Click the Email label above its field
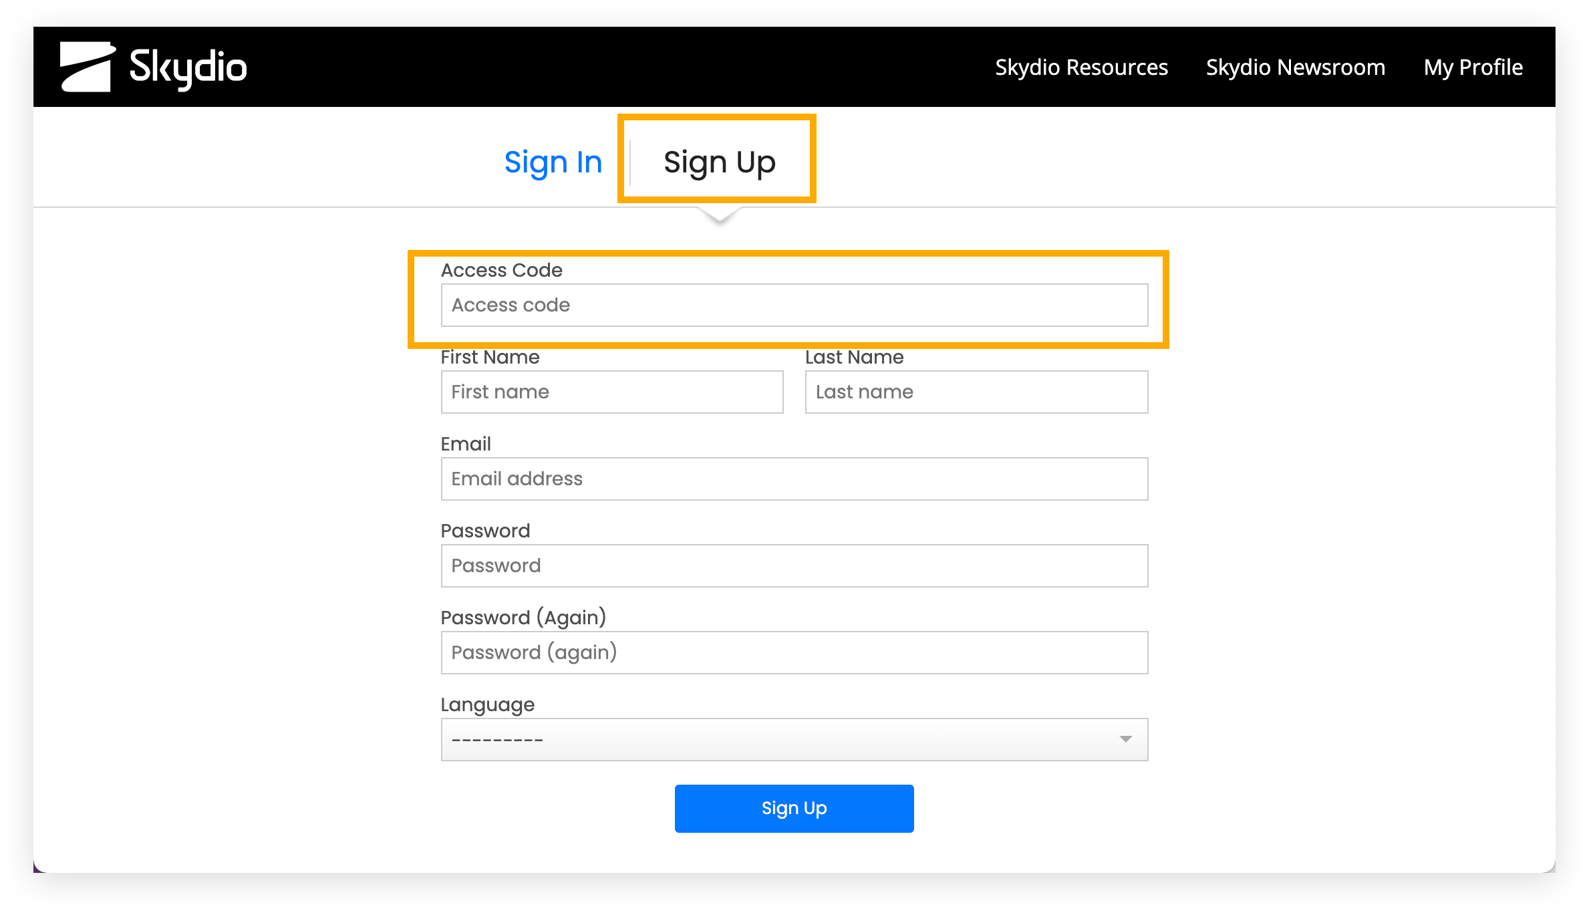1589x913 pixels. [464, 444]
